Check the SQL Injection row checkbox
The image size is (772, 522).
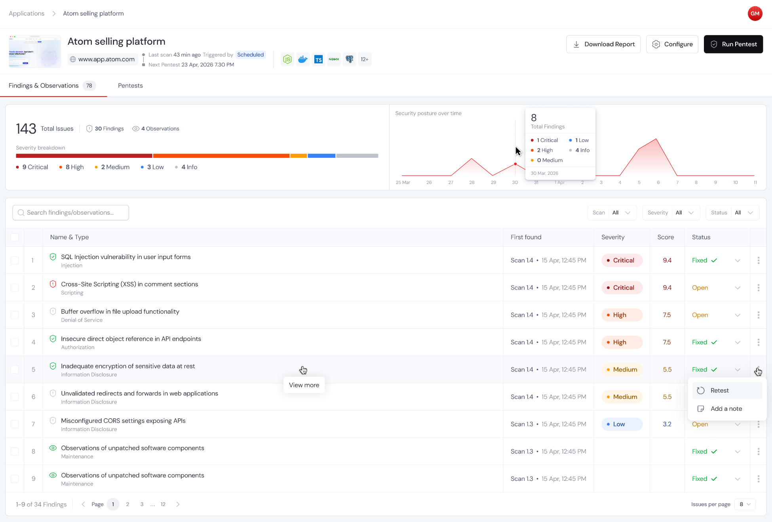[x=15, y=260]
